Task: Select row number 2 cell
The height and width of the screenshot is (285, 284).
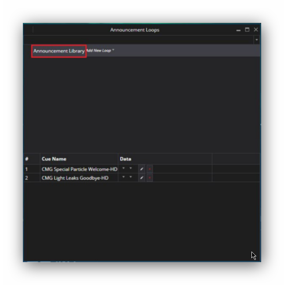Action: coord(32,178)
